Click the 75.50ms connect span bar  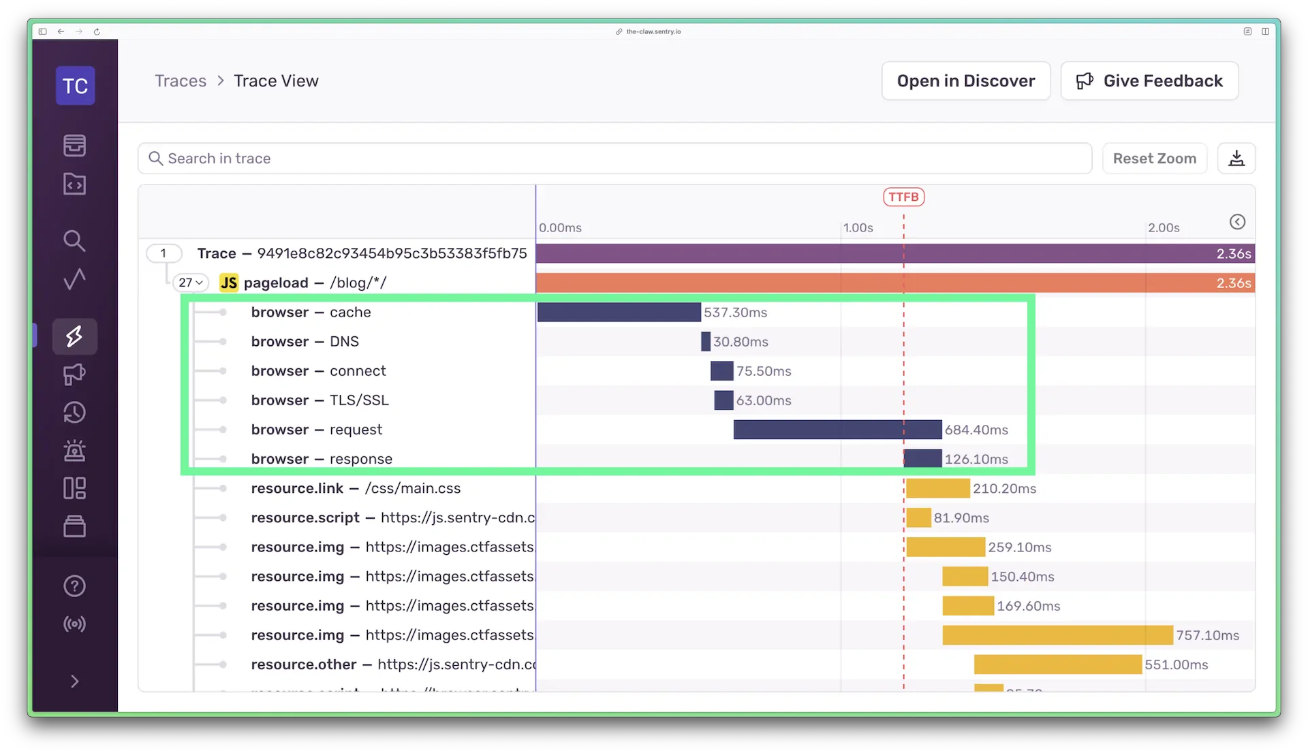click(722, 370)
